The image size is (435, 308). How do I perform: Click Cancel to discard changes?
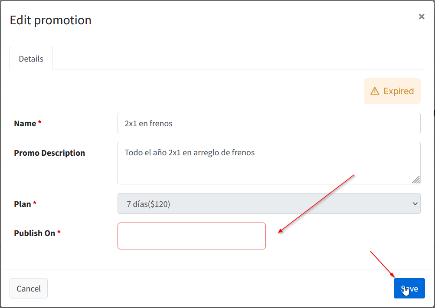[28, 288]
